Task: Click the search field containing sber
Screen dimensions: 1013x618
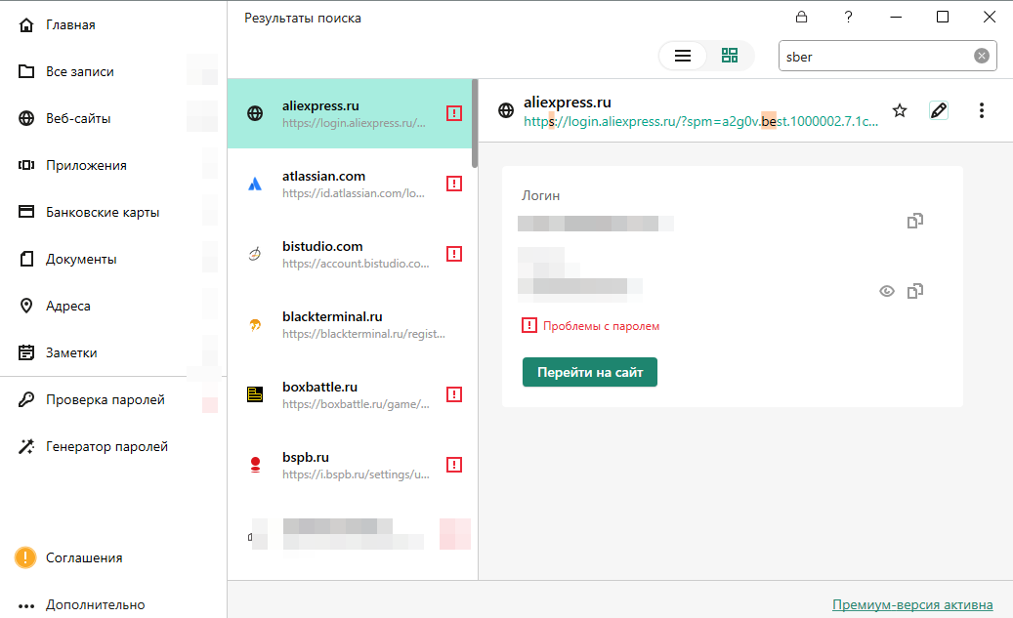Action: point(875,56)
